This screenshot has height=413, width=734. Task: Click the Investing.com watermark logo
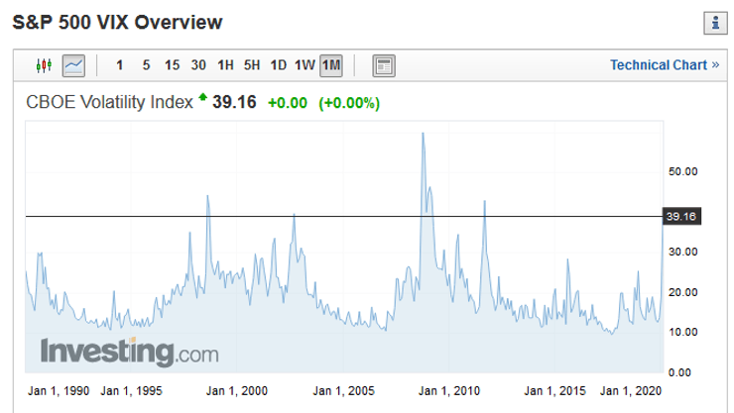pos(129,352)
